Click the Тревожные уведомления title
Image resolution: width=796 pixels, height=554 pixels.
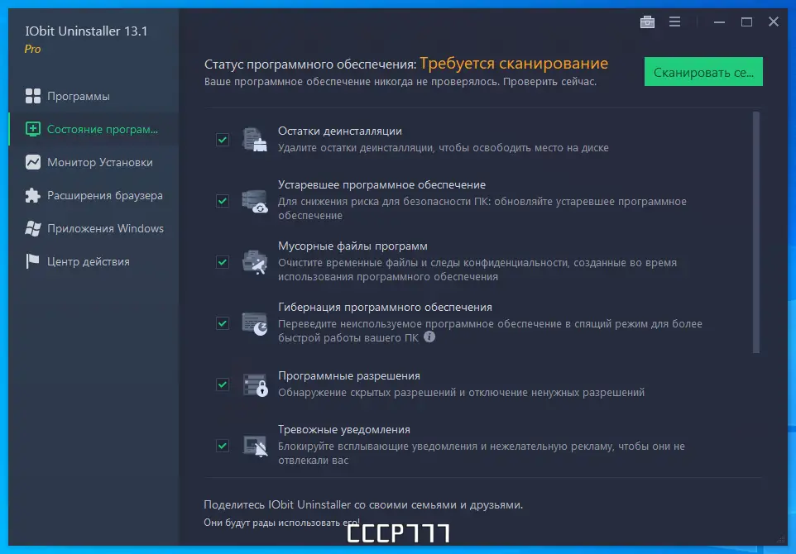tap(343, 429)
